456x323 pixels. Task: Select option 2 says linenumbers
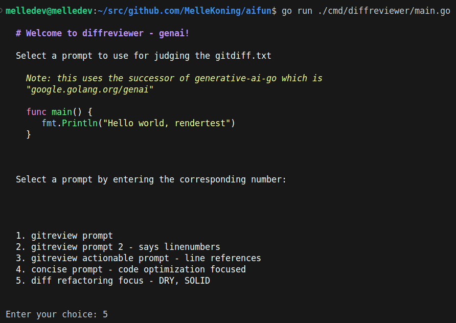(x=118, y=247)
